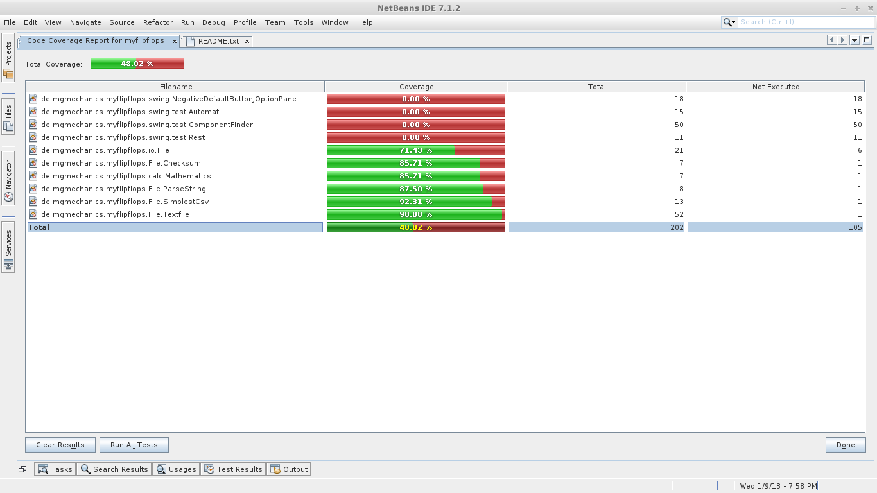
Task: Click the class icon beside File.Checksum
Action: (x=33, y=163)
